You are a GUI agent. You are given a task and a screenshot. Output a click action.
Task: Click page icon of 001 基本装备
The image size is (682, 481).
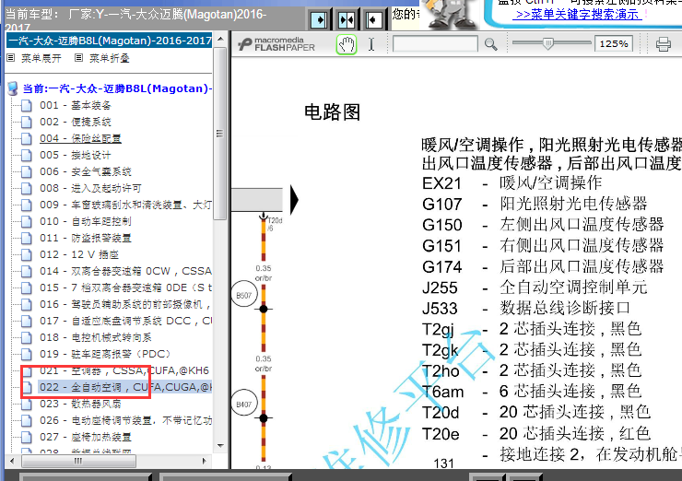27,106
